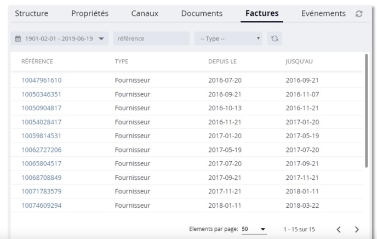Click the refresh icon beside Evénements tab
The height and width of the screenshot is (239, 377).
[359, 14]
